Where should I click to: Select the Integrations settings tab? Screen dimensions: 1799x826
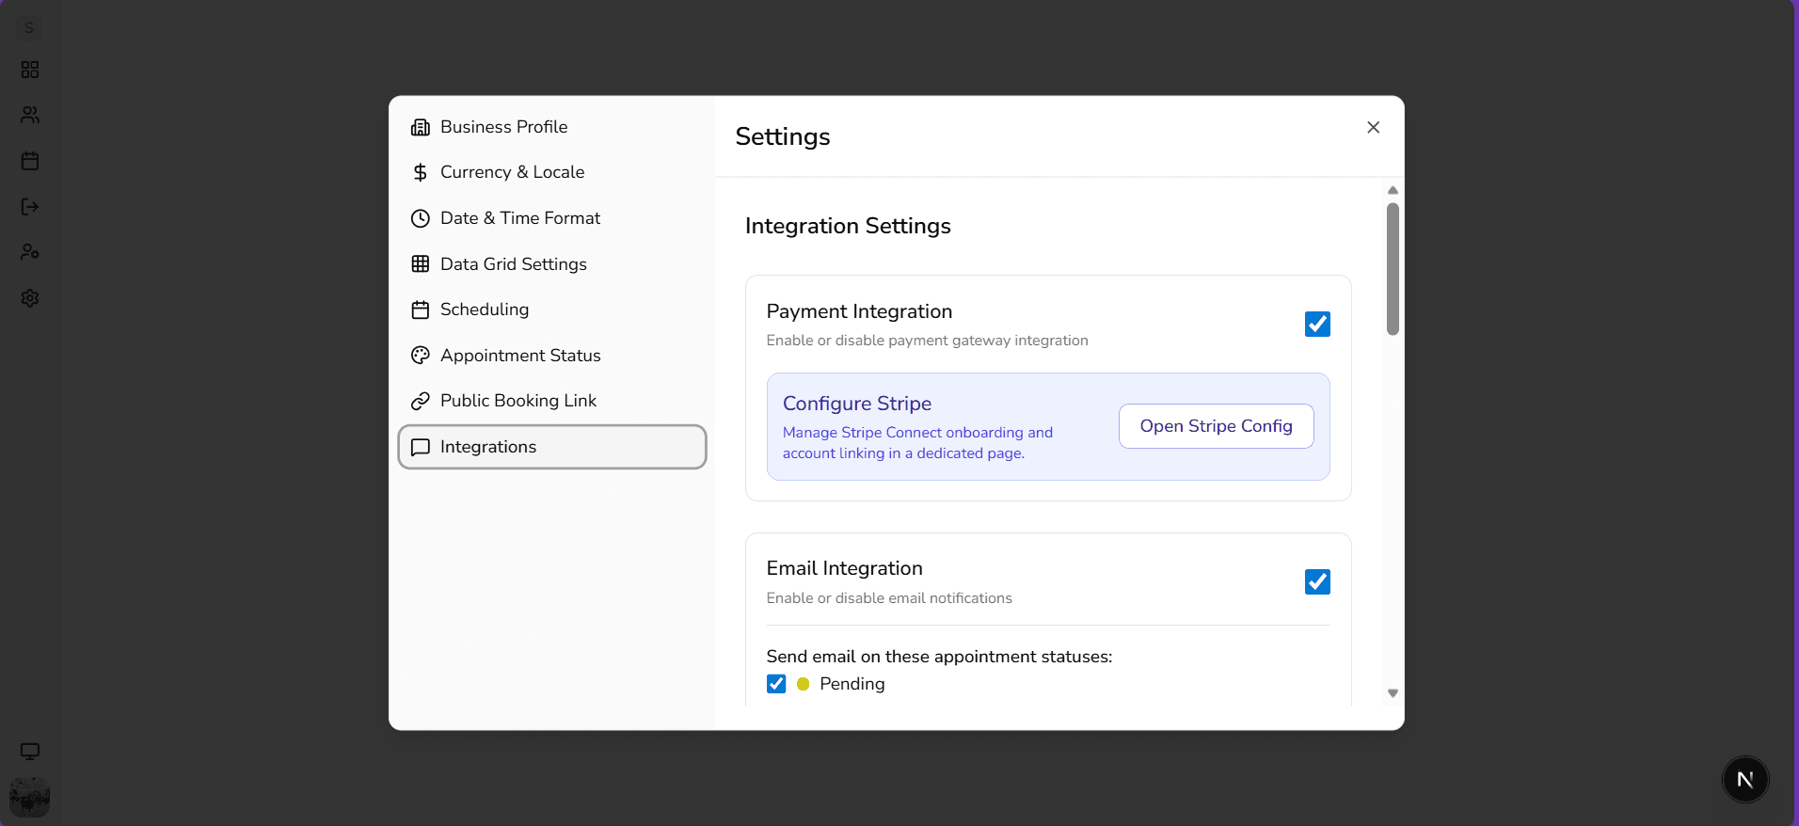(552, 447)
